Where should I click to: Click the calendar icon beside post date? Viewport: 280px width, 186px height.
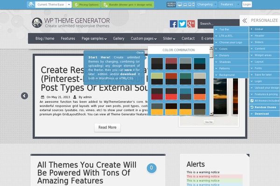click(x=42, y=97)
